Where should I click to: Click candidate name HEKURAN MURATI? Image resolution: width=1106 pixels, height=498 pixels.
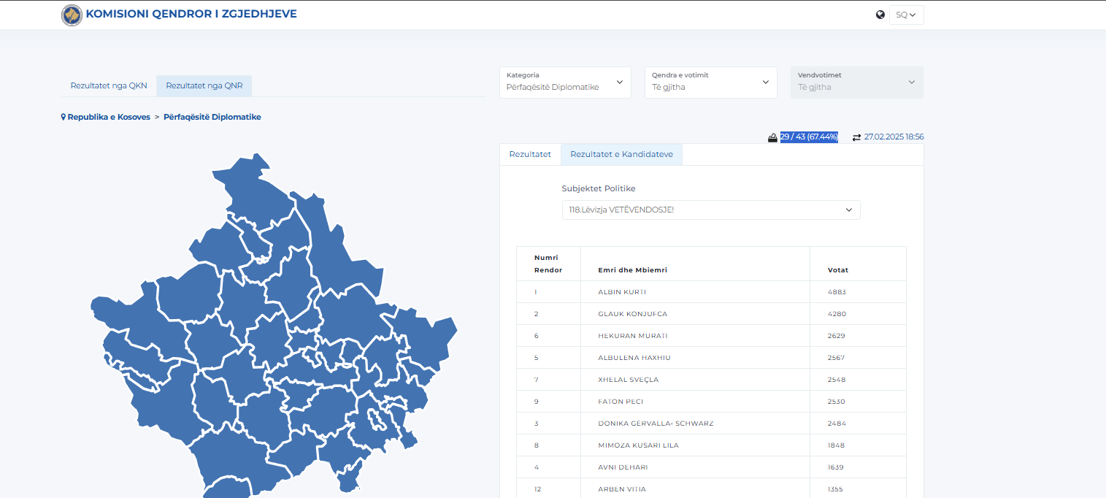[633, 336]
